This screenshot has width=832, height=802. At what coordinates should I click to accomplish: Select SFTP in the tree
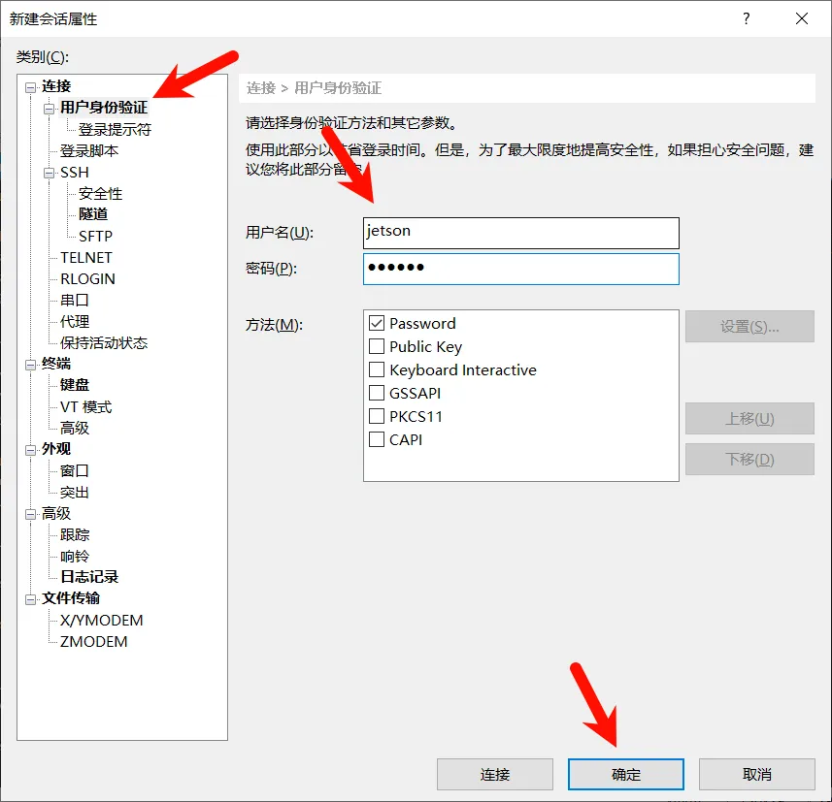[x=95, y=236]
